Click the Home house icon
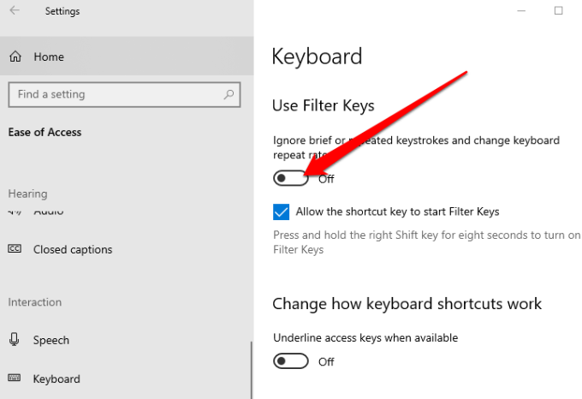The image size is (582, 399). click(15, 57)
